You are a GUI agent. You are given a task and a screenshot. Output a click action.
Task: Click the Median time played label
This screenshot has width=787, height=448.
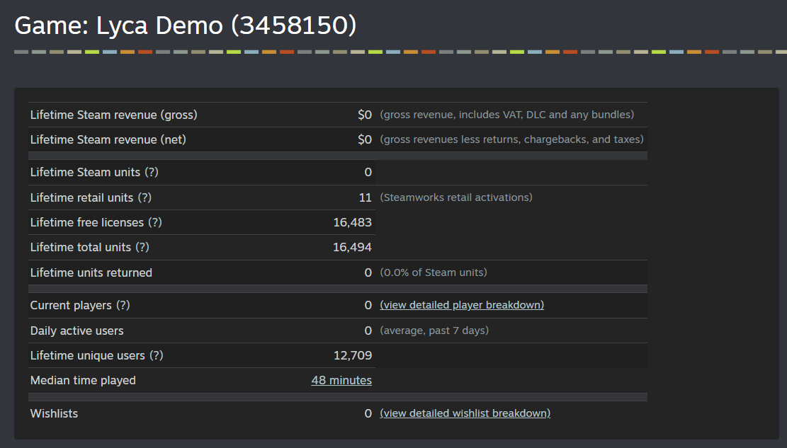coord(83,380)
